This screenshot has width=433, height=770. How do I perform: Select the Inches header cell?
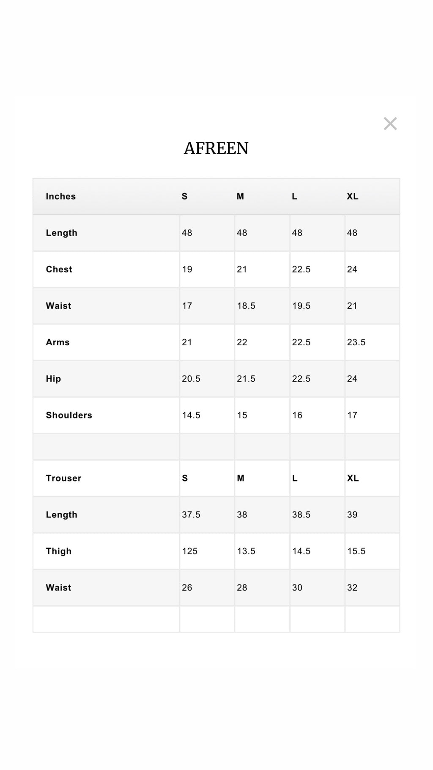pyautogui.click(x=61, y=196)
